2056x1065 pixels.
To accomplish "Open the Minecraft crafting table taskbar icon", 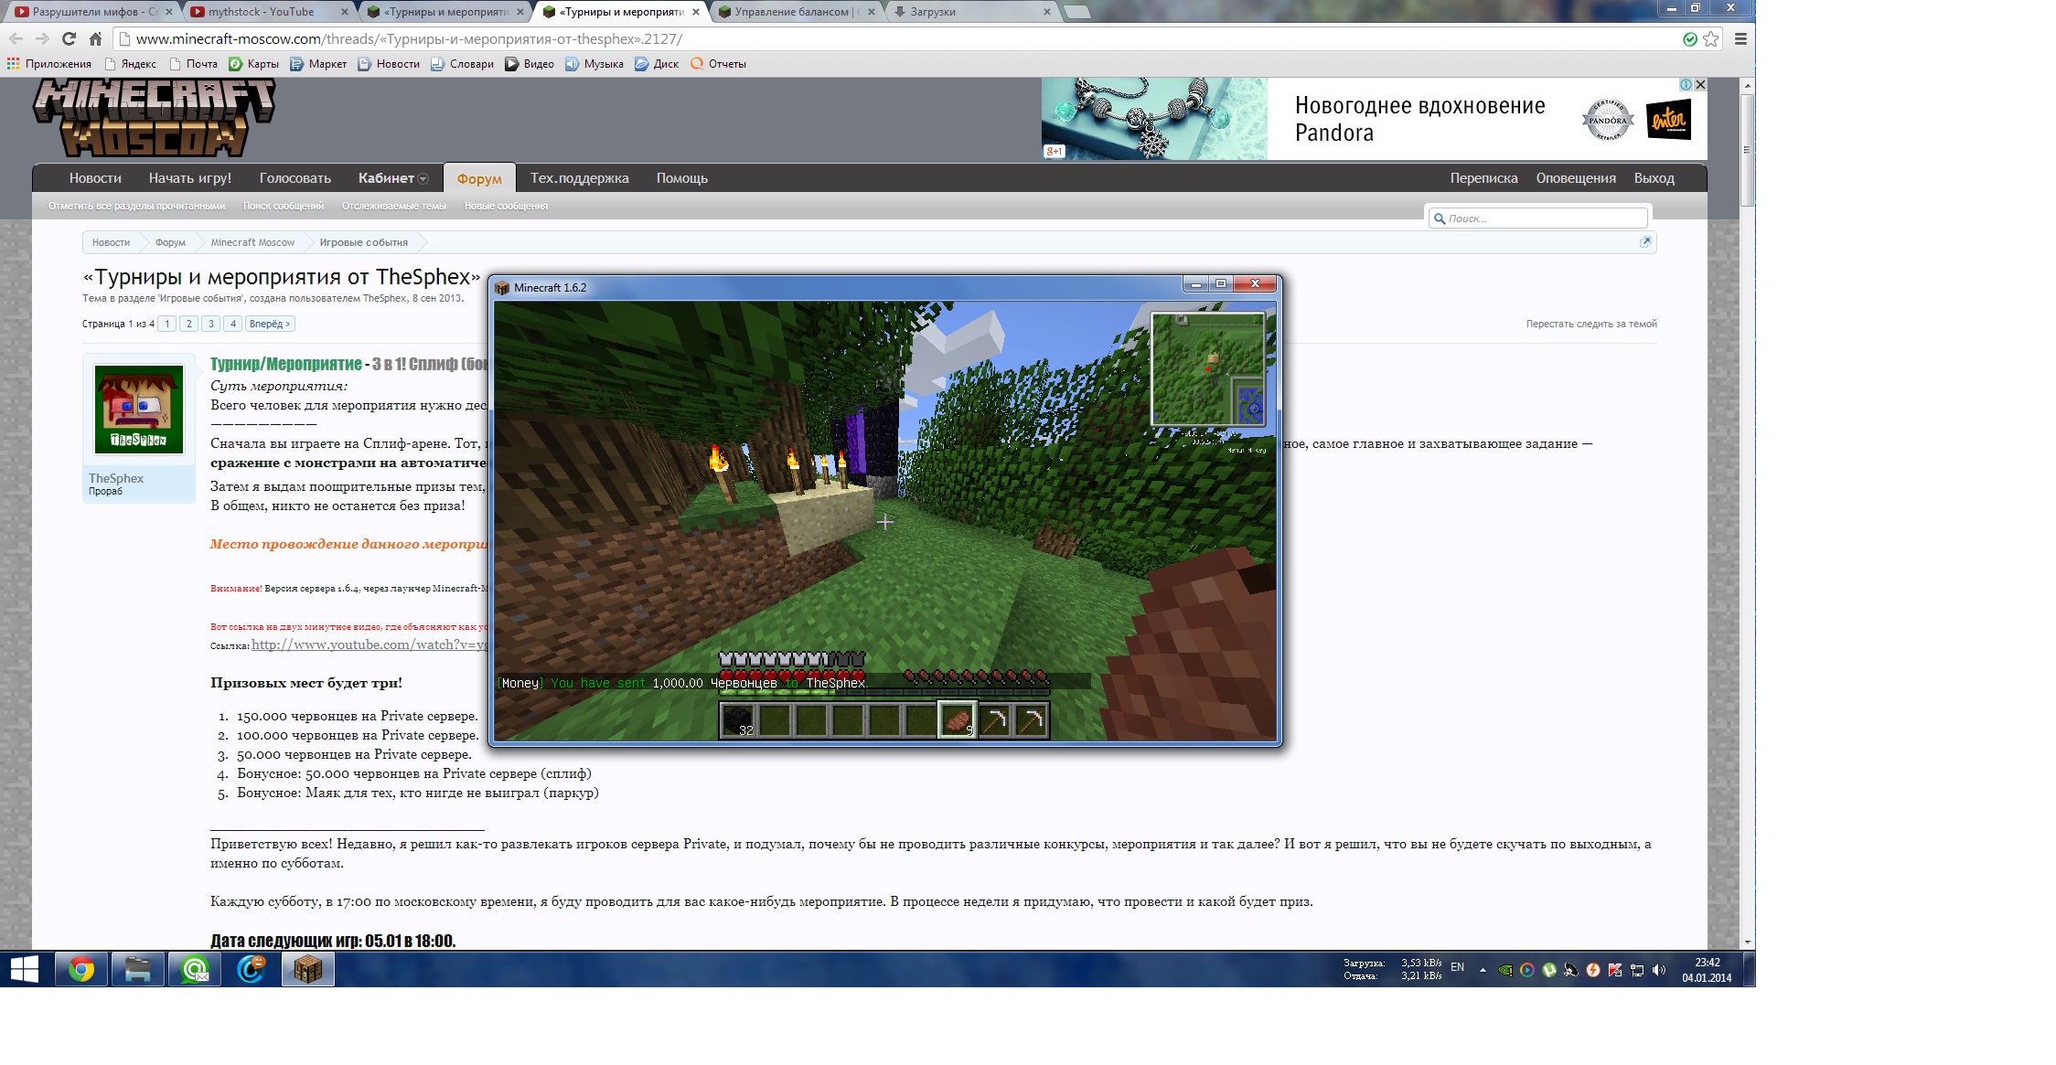I will click(x=308, y=969).
